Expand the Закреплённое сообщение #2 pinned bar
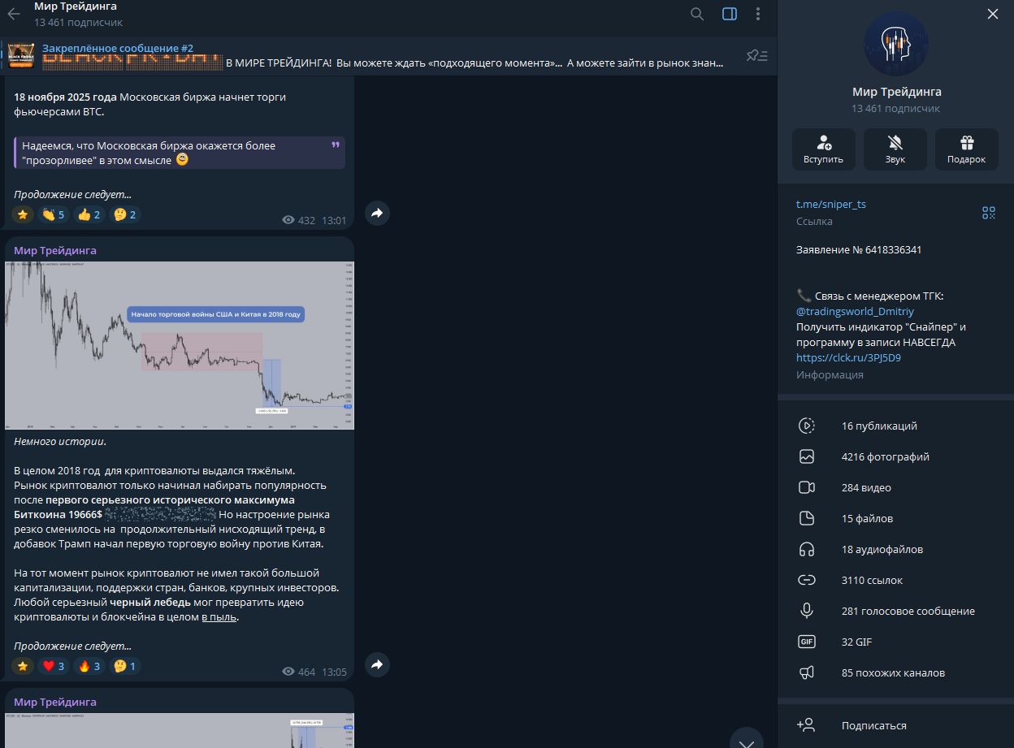The height and width of the screenshot is (748, 1014). 382,55
